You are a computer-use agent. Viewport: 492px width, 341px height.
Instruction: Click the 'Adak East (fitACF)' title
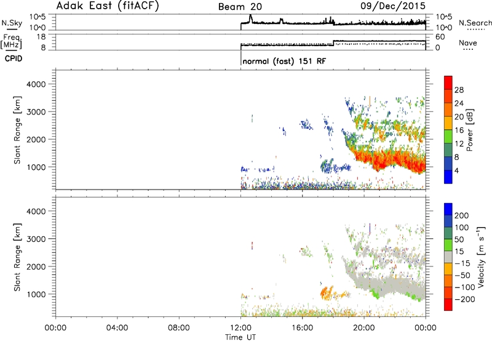tap(108, 6)
